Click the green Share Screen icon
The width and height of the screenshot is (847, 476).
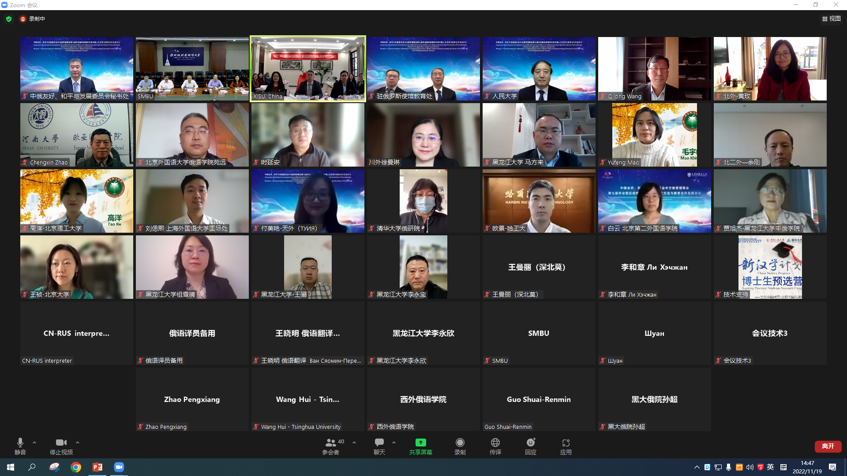420,443
